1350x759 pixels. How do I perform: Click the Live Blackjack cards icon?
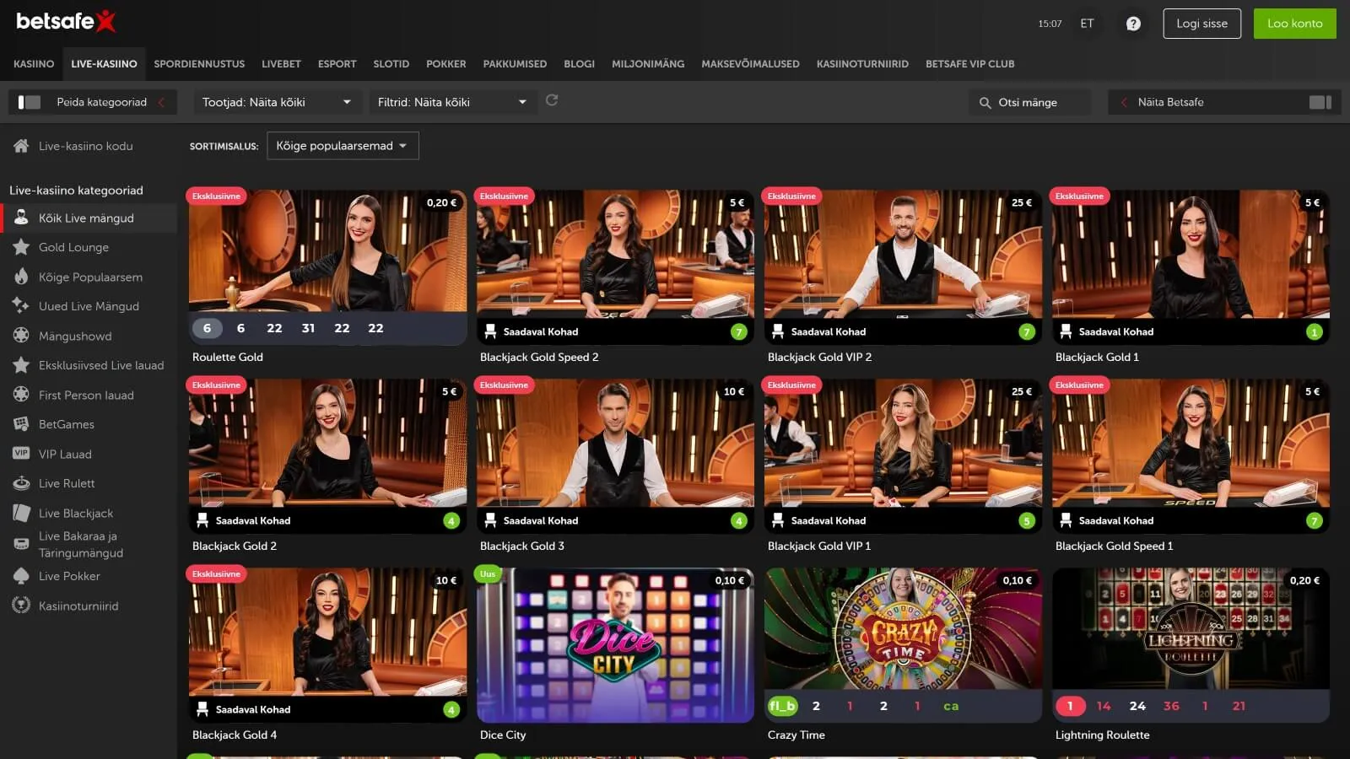tap(21, 513)
